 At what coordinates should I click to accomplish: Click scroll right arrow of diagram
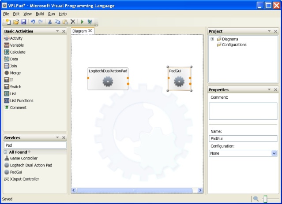pos(200,190)
